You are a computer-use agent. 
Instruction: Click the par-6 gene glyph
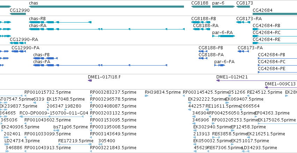(x=223, y=7)
